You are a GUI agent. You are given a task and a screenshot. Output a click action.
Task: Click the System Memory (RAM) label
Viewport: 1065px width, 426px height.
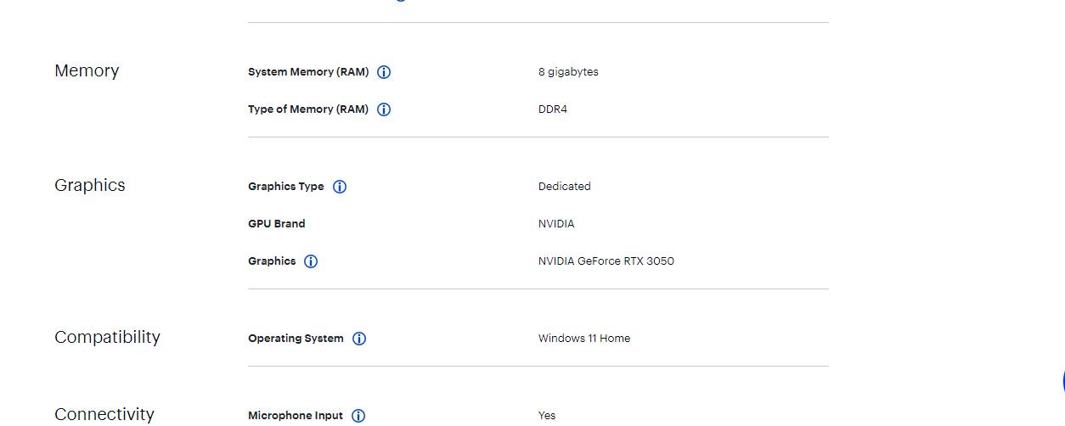click(x=308, y=72)
